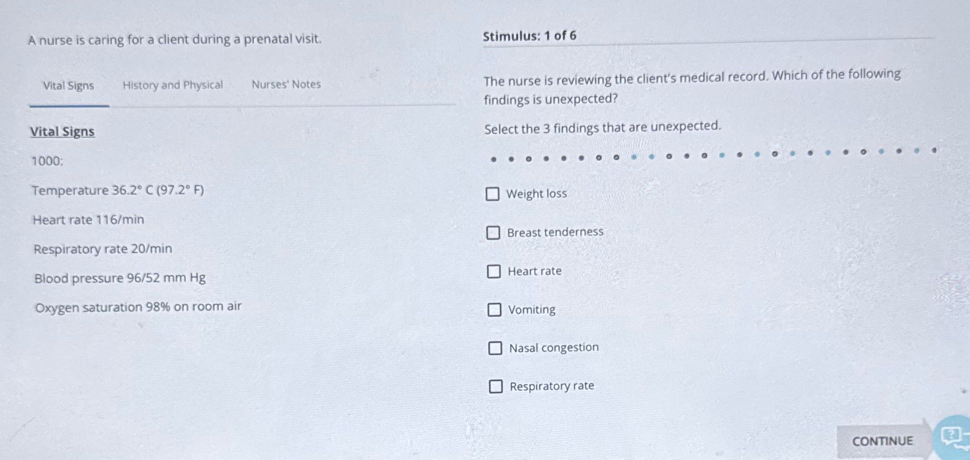This screenshot has height=460, width=970.
Task: Switch to the History and Physical tab
Action: 172,85
